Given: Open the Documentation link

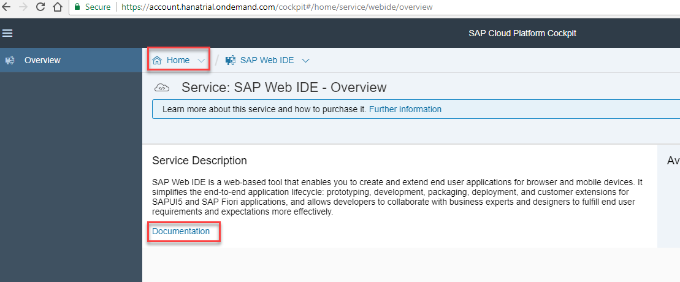Looking at the screenshot, I should click(x=181, y=231).
